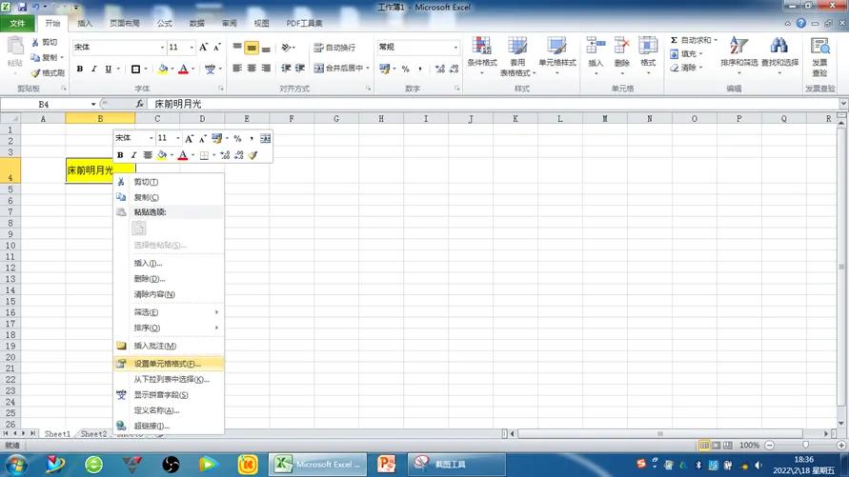Click Merge and Center (合并后居中) icon
This screenshot has height=477, width=849.
[x=319, y=69]
